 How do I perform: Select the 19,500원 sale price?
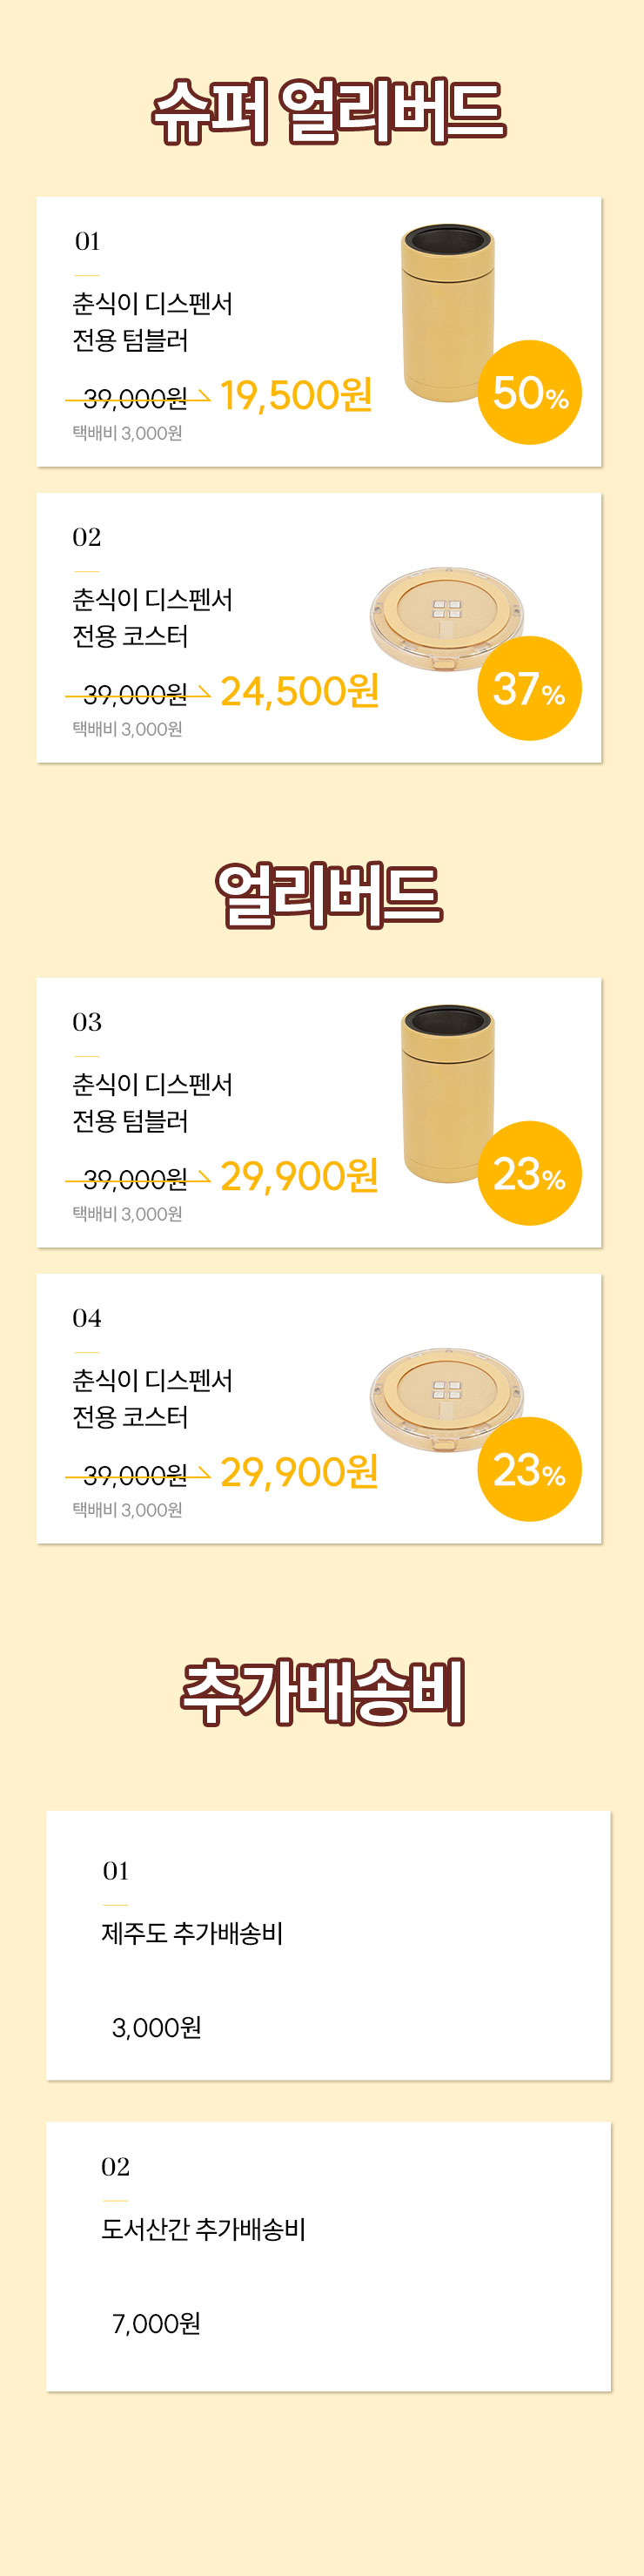(x=296, y=395)
